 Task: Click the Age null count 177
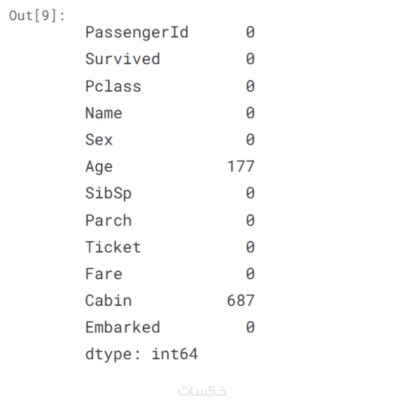241,167
